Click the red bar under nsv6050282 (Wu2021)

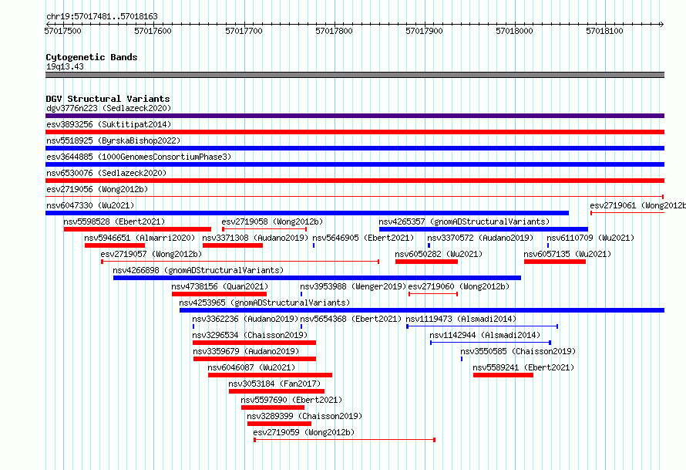[426, 262]
